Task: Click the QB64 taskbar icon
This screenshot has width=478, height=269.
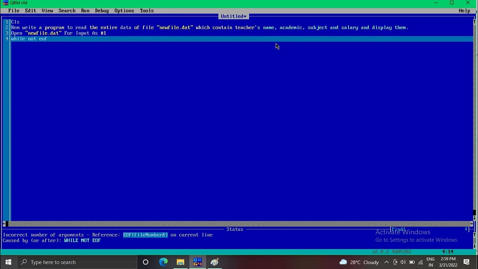Action: 198,262
